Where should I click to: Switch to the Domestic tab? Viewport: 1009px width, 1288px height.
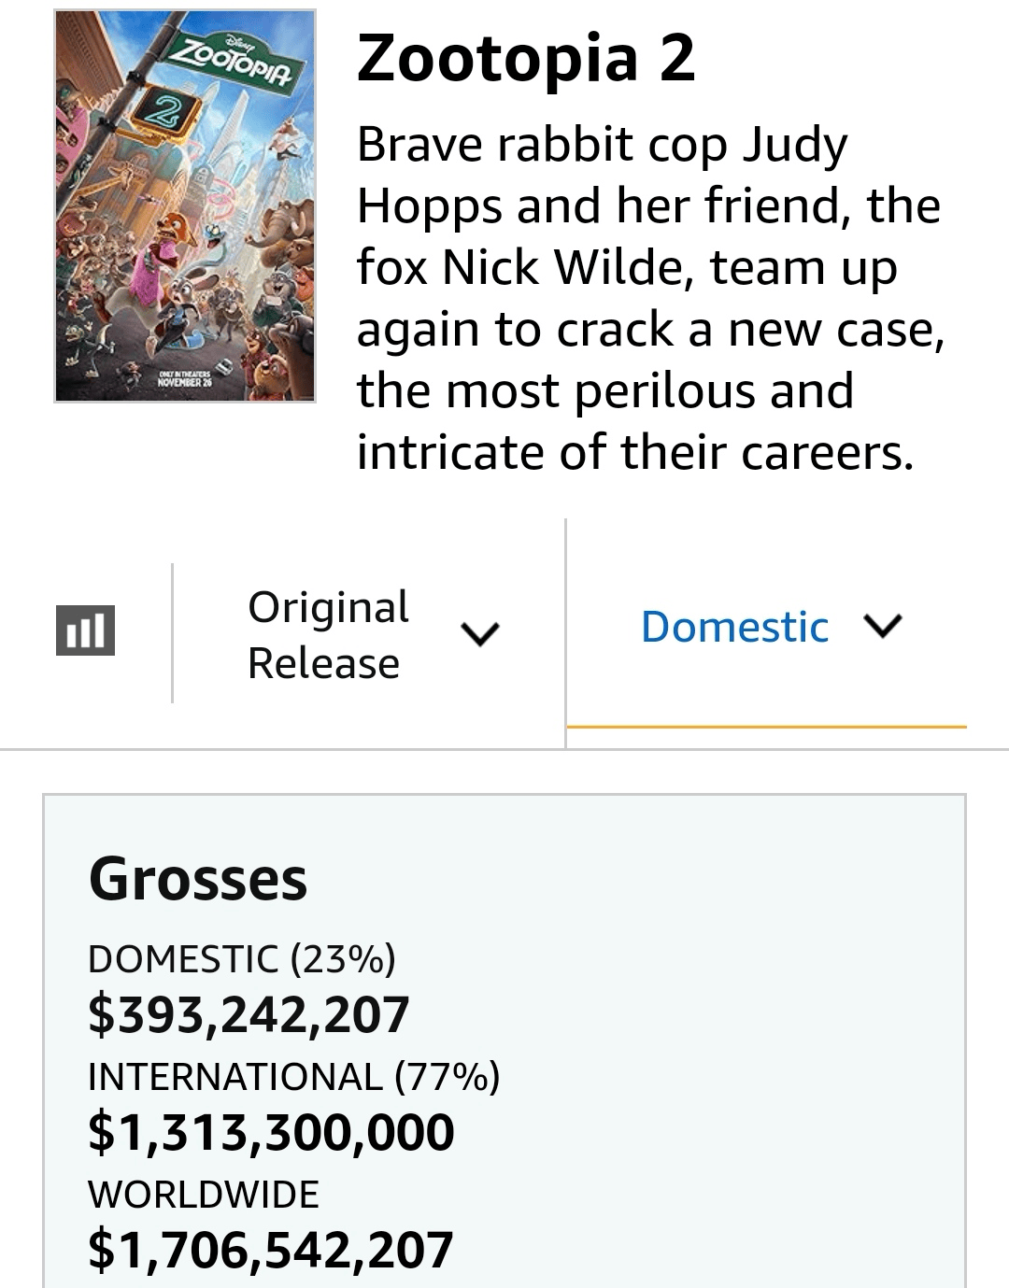pos(734,627)
